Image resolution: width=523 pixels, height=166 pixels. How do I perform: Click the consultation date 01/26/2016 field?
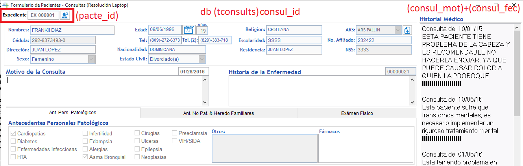pyautogui.click(x=194, y=72)
